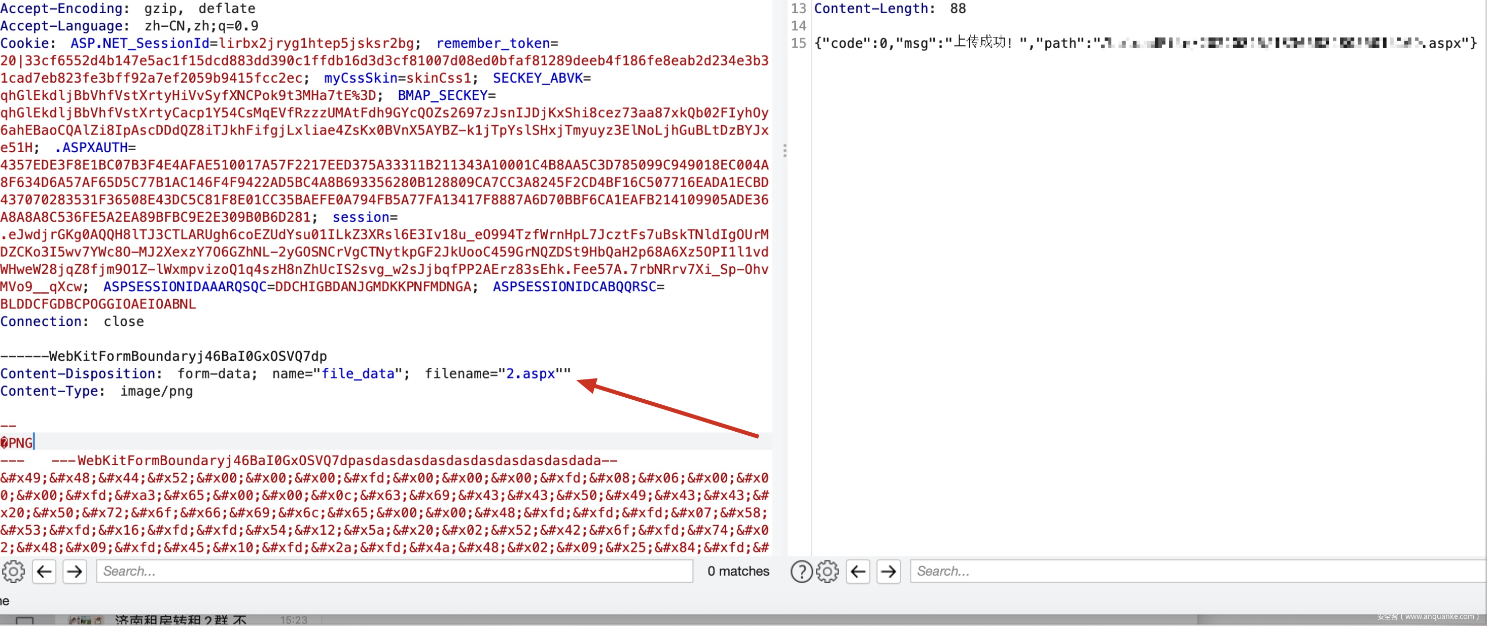Click response pane next match arrow
The width and height of the screenshot is (1487, 626).
coord(889,571)
